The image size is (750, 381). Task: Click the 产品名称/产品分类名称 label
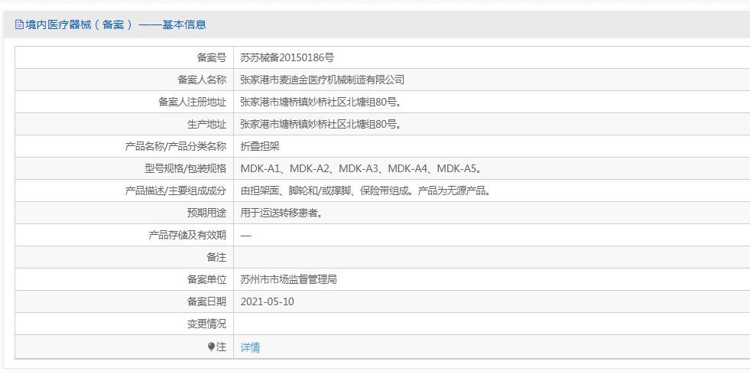(x=176, y=146)
